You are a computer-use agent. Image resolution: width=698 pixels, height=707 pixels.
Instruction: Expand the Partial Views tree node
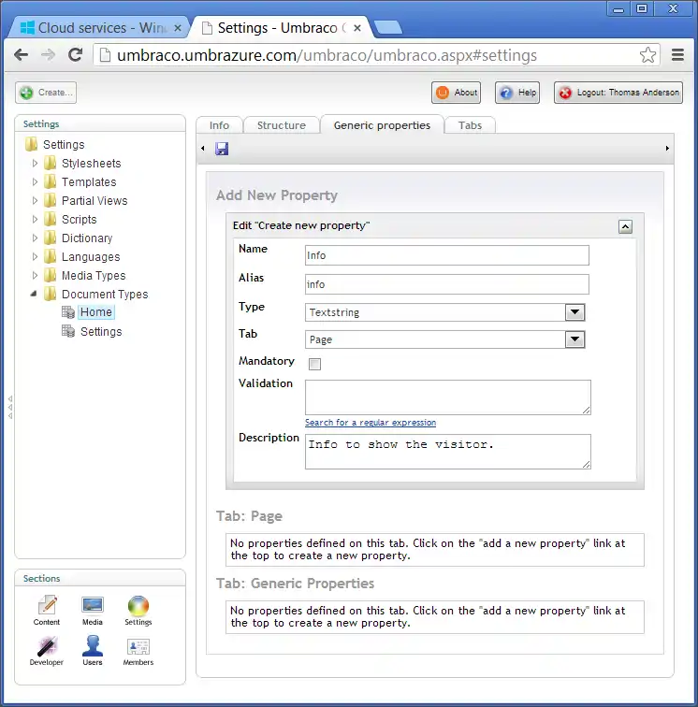(x=35, y=201)
